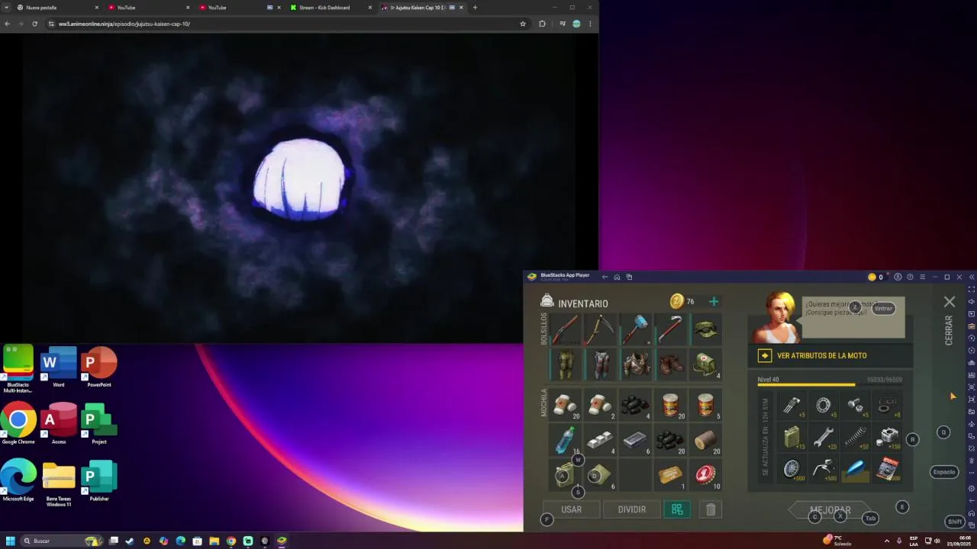
Task: Open Word desktop shortcut
Action: pos(59,368)
